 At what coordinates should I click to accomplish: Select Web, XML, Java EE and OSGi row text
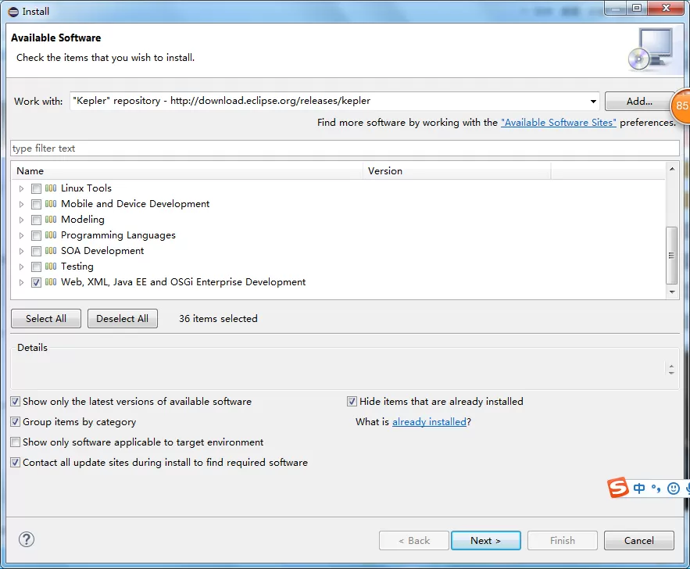[183, 282]
